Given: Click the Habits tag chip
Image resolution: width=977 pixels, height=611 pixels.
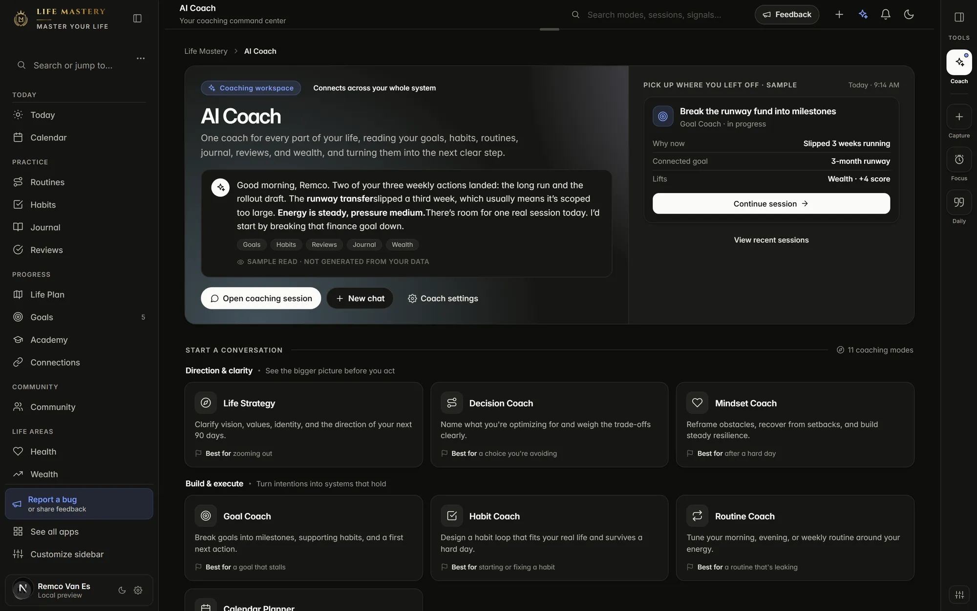Looking at the screenshot, I should click(x=286, y=244).
